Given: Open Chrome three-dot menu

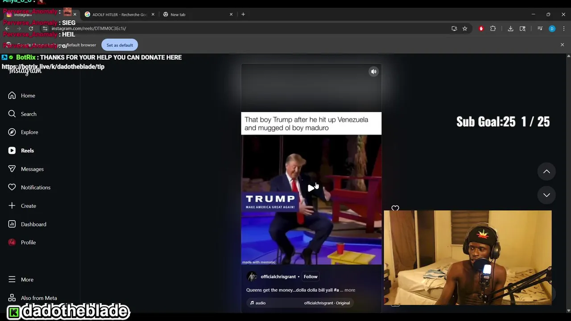Looking at the screenshot, I should 564,29.
